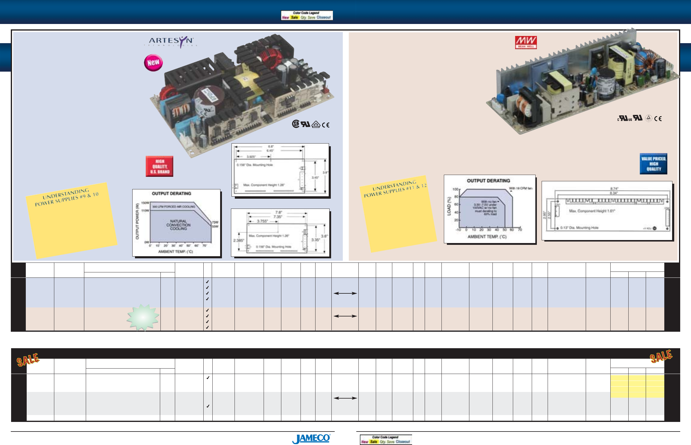The width and height of the screenshot is (691, 445).
Task: Click the Jameco logo at page bottom
Action: click(311, 439)
